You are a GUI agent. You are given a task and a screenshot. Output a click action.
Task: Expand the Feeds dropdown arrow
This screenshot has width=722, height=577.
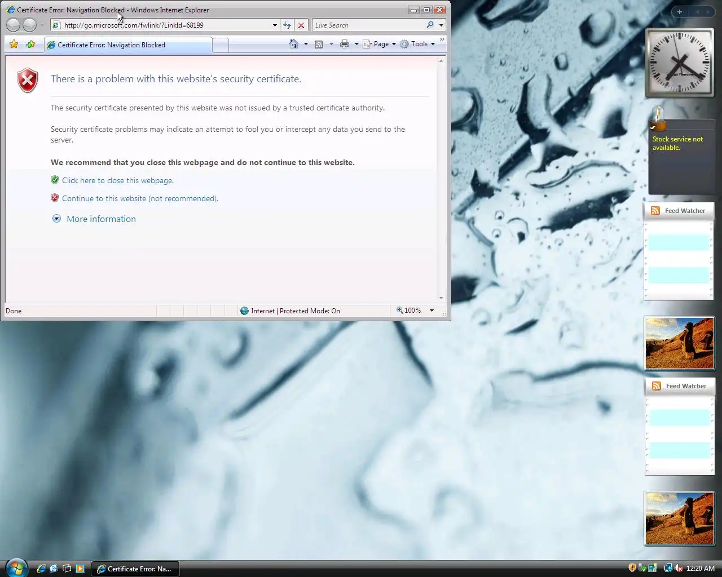pyautogui.click(x=331, y=44)
